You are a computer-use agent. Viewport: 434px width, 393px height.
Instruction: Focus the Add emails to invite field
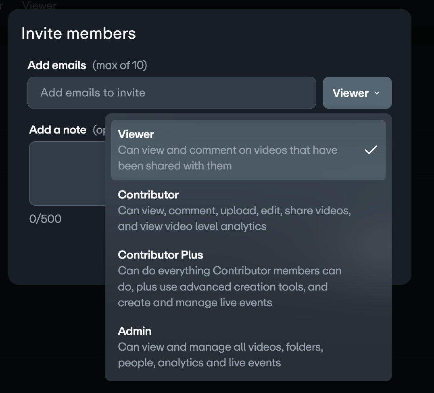click(x=171, y=93)
